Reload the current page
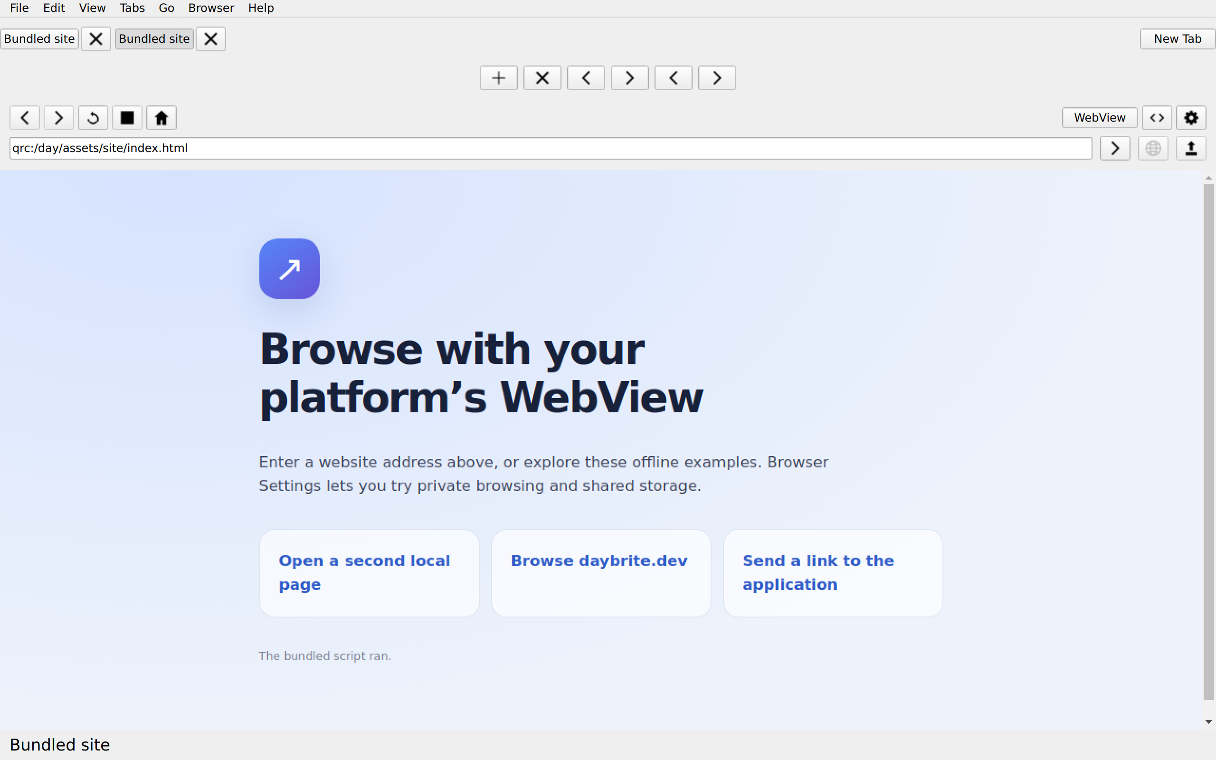Image resolution: width=1216 pixels, height=760 pixels. point(93,118)
